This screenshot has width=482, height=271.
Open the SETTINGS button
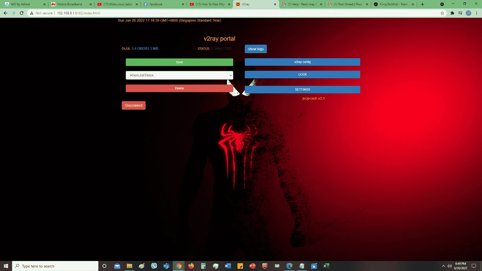tap(302, 90)
